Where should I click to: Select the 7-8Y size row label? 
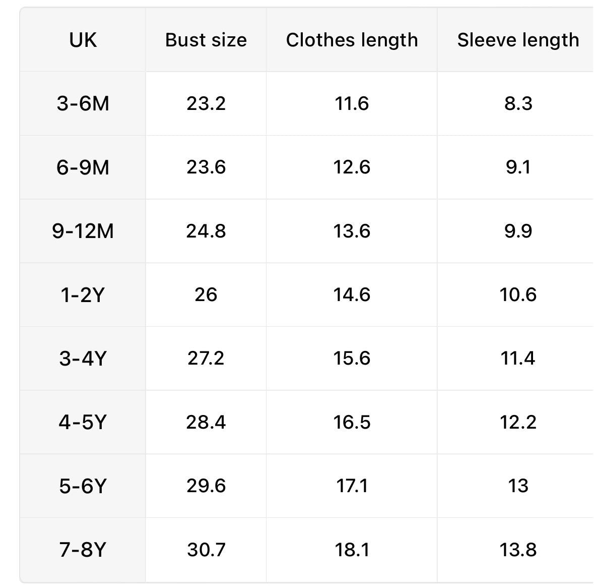click(x=83, y=550)
